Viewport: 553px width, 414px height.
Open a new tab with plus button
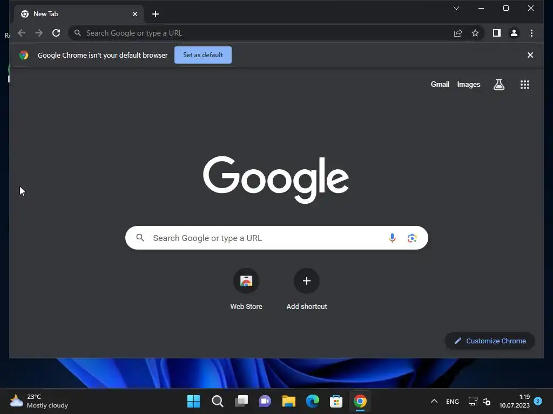[x=156, y=14]
